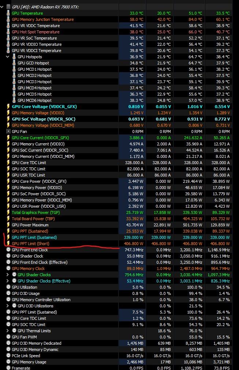Viewport: 239px width, 370px height.
Task: Click lightning icon beside GPU PPT Limit (Short)
Action: point(8,244)
